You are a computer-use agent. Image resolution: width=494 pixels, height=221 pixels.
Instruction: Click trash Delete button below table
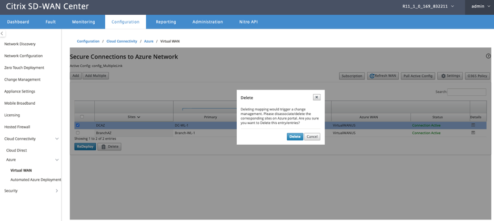(x=109, y=147)
